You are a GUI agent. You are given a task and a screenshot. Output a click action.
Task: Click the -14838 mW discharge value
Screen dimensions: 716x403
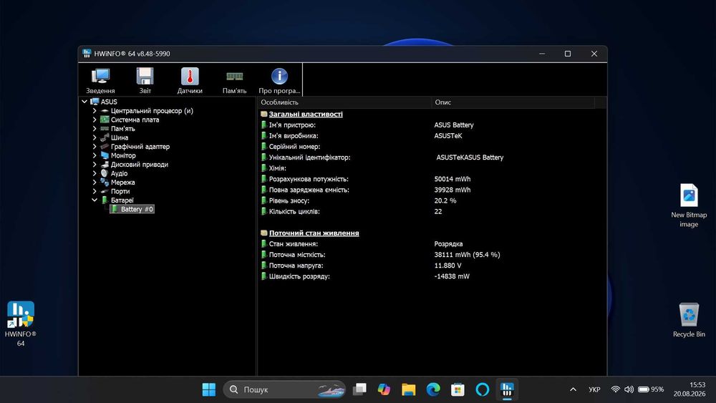coord(452,276)
